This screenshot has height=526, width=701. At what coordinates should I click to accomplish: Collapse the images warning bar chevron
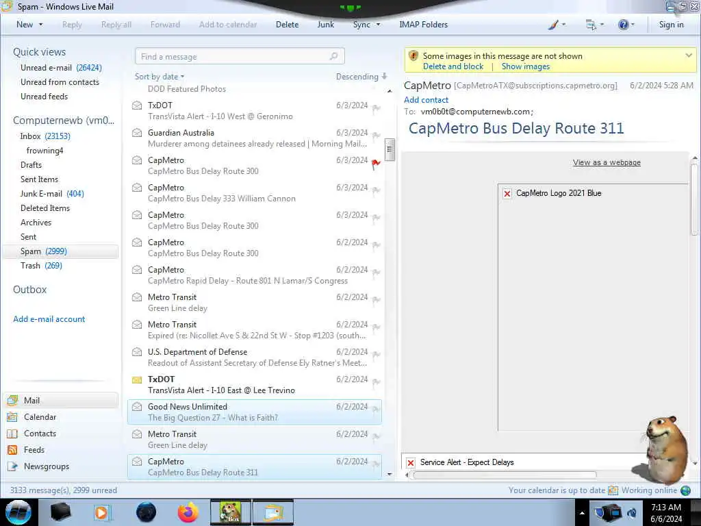click(x=689, y=55)
